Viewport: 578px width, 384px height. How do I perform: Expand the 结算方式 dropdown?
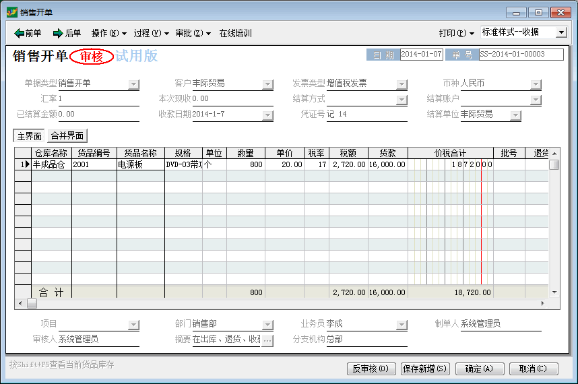pyautogui.click(x=402, y=100)
